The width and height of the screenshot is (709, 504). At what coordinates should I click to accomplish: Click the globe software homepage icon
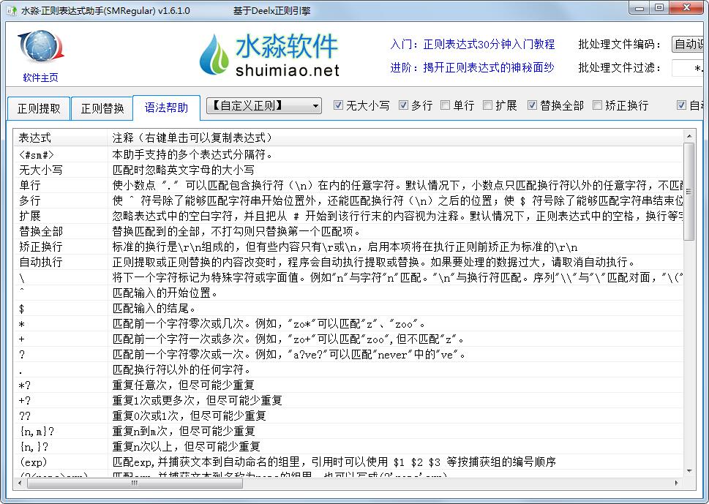pos(41,46)
